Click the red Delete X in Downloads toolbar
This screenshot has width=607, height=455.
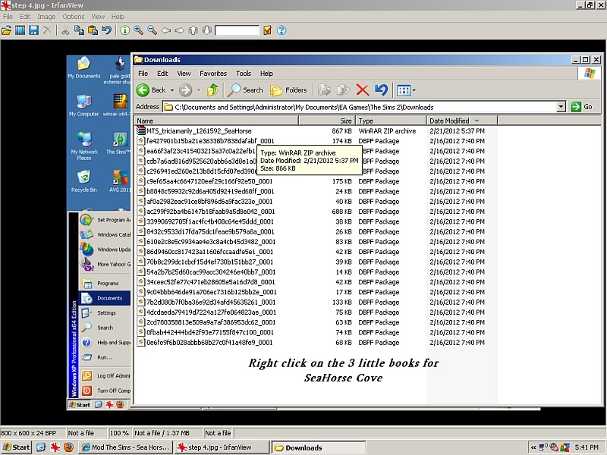point(363,90)
